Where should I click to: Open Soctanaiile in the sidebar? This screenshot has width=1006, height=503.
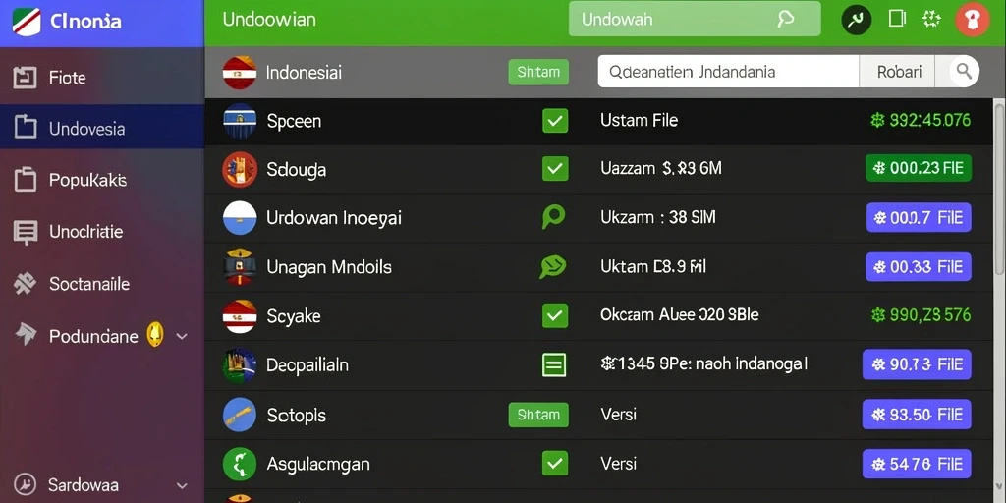click(x=102, y=284)
